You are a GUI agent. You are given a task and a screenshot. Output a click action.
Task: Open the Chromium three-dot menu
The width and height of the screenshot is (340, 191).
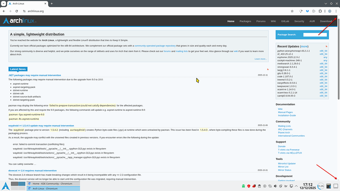[x=336, y=11]
